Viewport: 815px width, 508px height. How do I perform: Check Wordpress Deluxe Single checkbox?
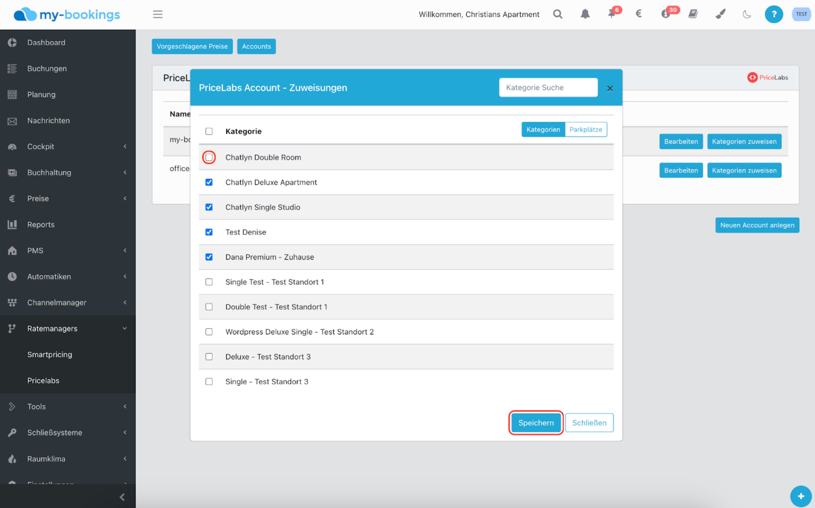(x=209, y=332)
